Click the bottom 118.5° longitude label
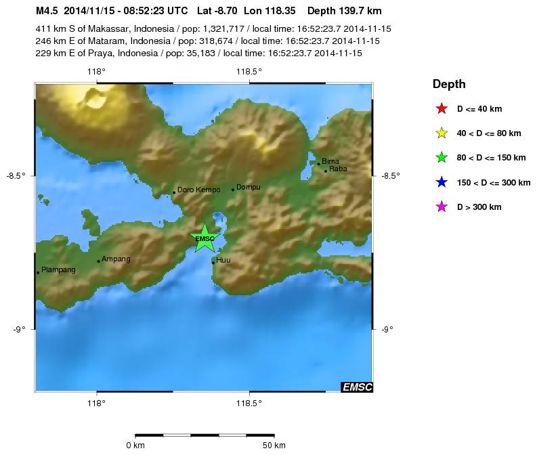Viewport: 537px width, 455px height. (249, 404)
